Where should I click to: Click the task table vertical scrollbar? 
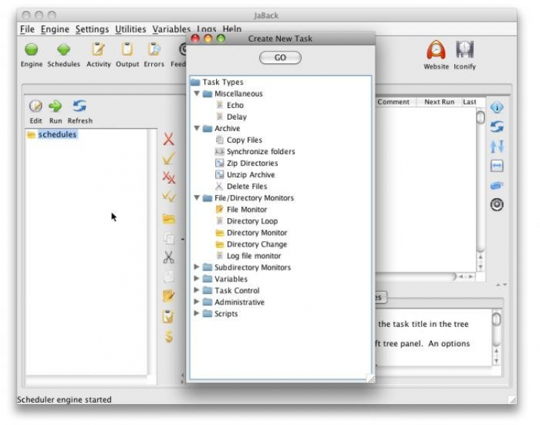(x=480, y=189)
